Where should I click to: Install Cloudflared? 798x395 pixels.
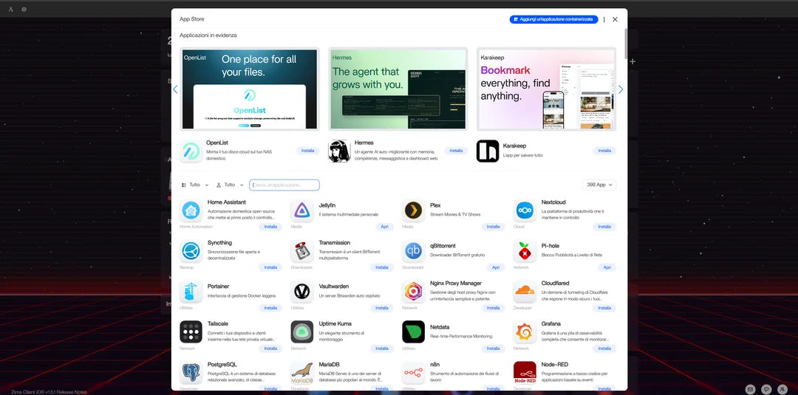point(604,308)
